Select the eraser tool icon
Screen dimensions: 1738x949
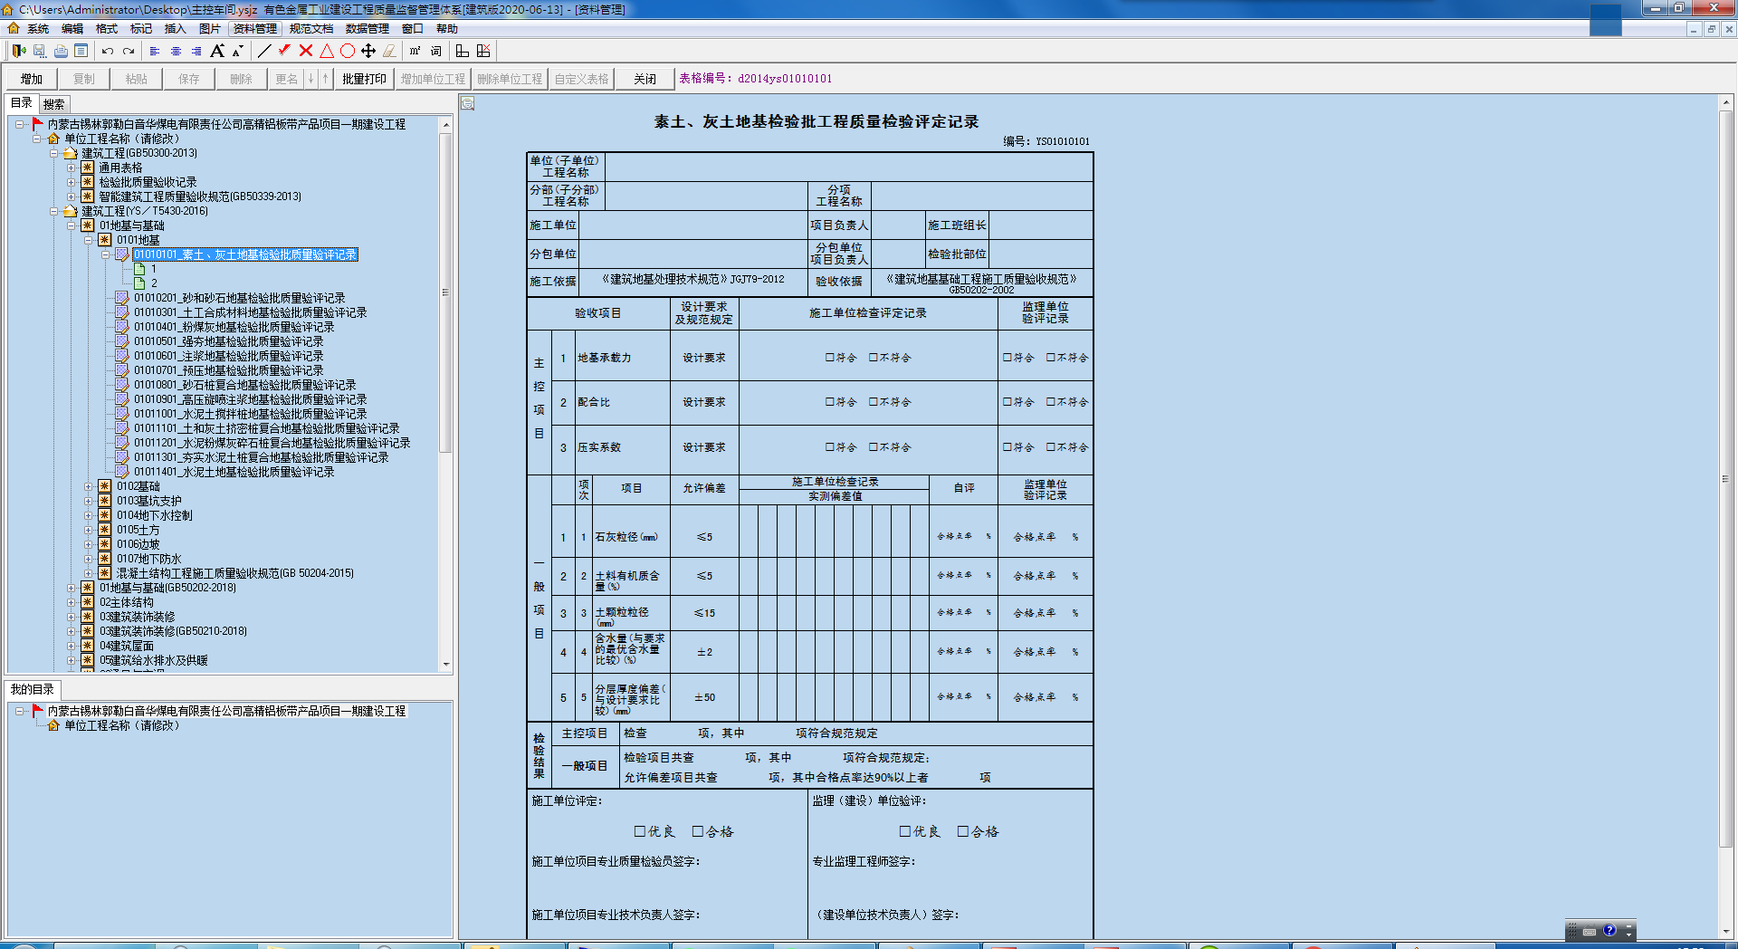[389, 52]
